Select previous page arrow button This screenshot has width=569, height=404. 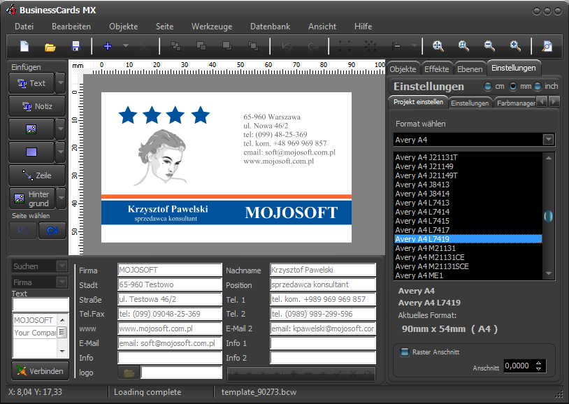(x=23, y=231)
